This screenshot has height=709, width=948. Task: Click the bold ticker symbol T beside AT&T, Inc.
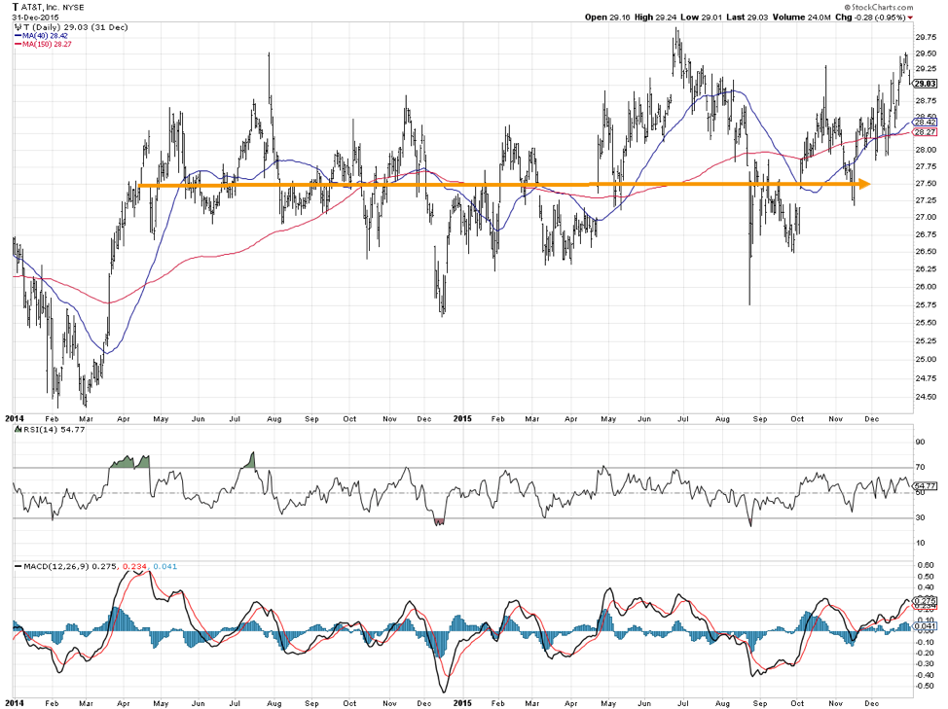pos(16,7)
